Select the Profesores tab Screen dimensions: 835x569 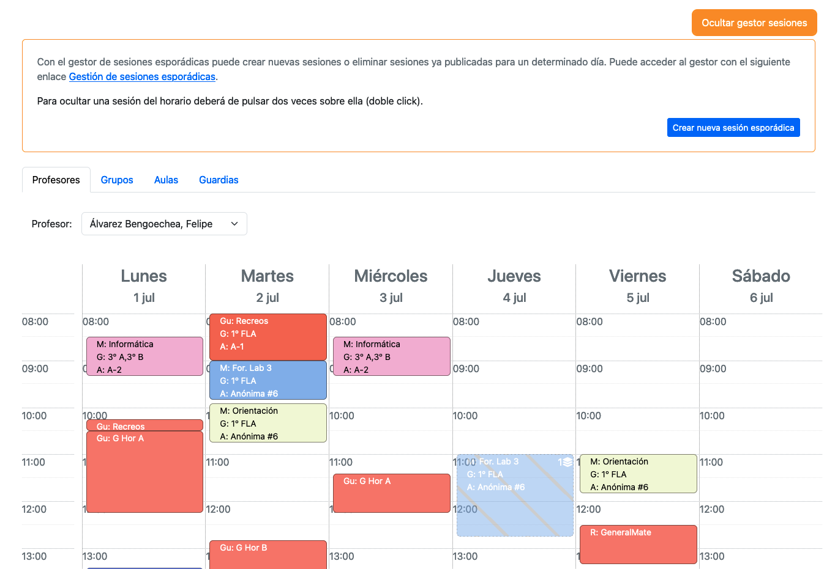point(56,180)
